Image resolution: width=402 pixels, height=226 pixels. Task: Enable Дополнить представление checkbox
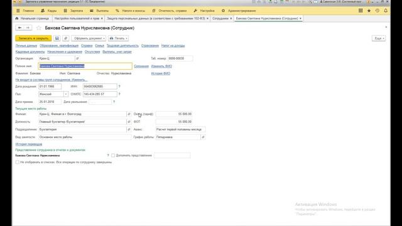click(x=113, y=156)
